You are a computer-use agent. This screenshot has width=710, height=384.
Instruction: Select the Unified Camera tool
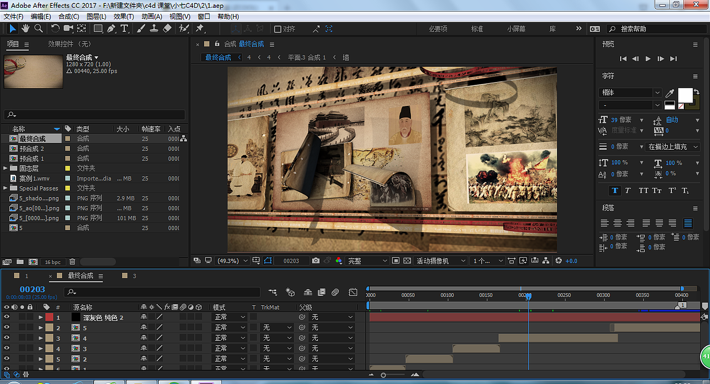pos(68,28)
